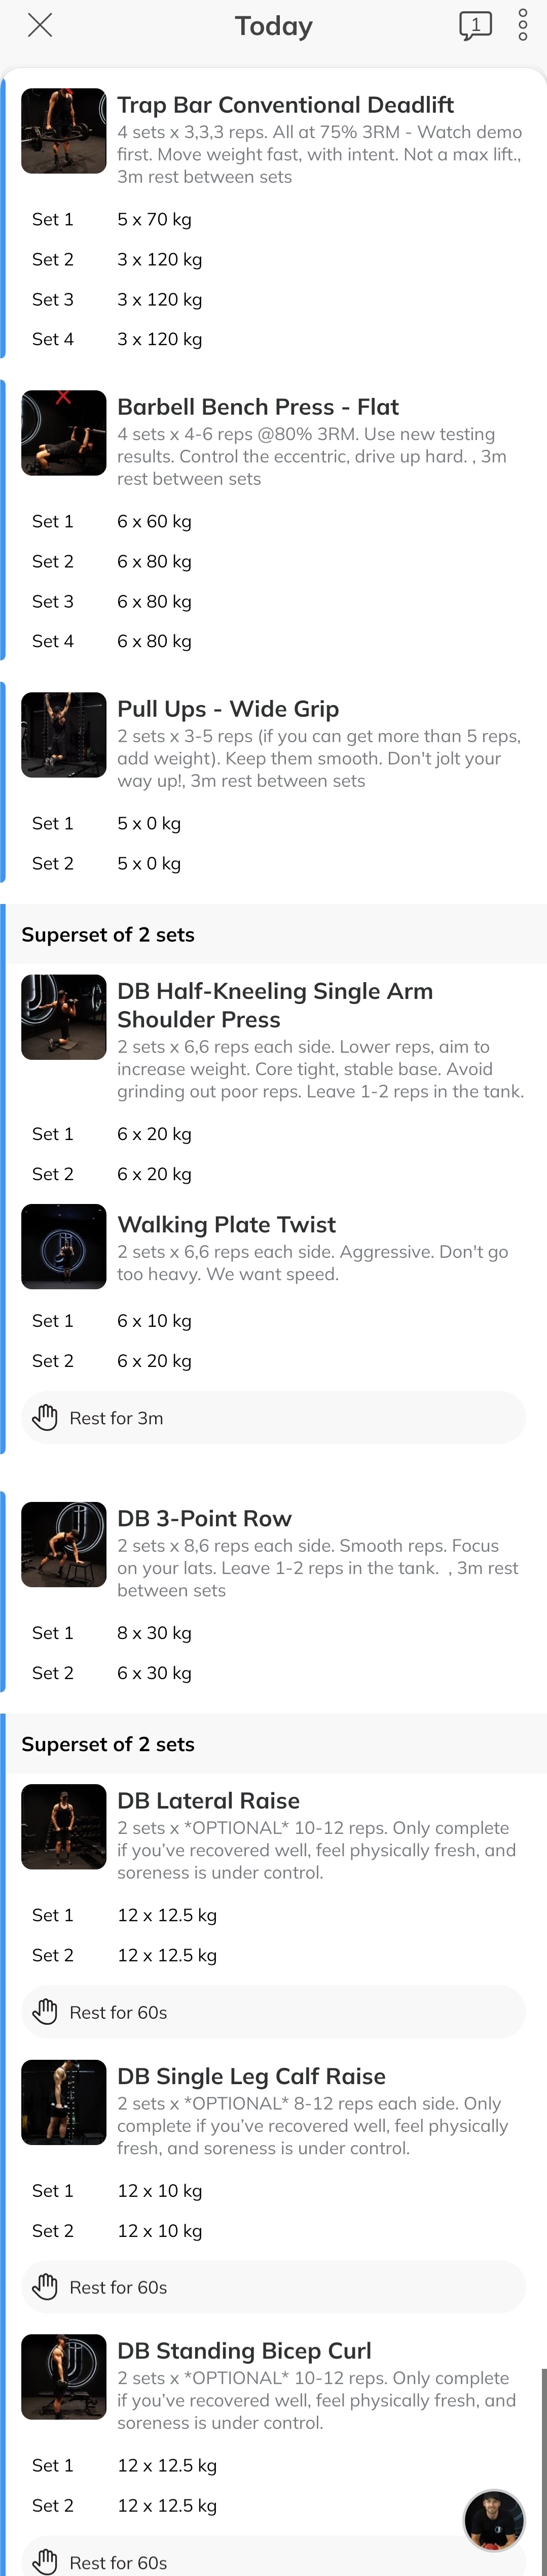This screenshot has width=547, height=2576.
Task: Open DB Standing Bicep Curl exercise details
Action: pos(243,2349)
